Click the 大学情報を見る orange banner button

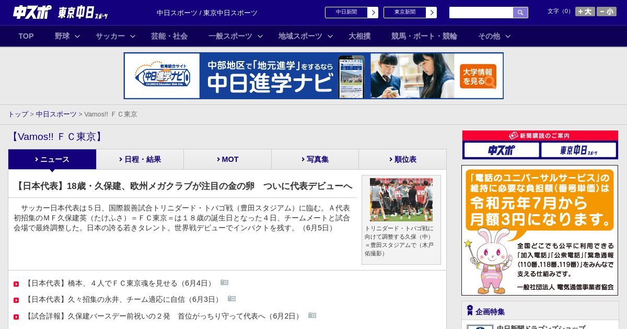point(478,76)
